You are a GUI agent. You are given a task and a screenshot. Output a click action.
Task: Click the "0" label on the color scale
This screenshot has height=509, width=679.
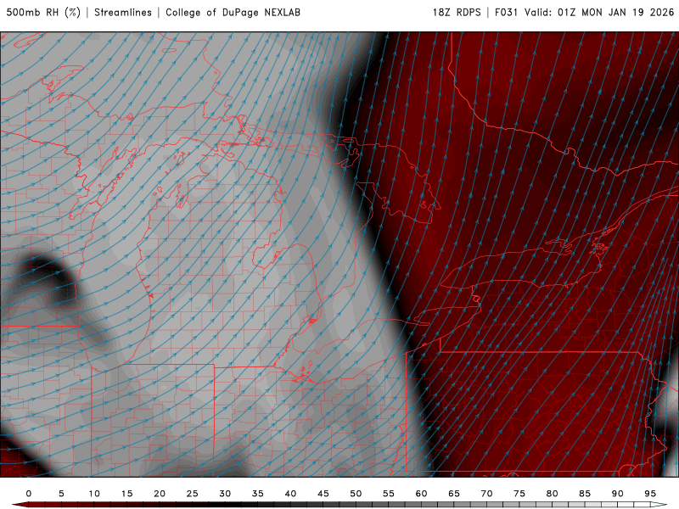pyautogui.click(x=29, y=494)
